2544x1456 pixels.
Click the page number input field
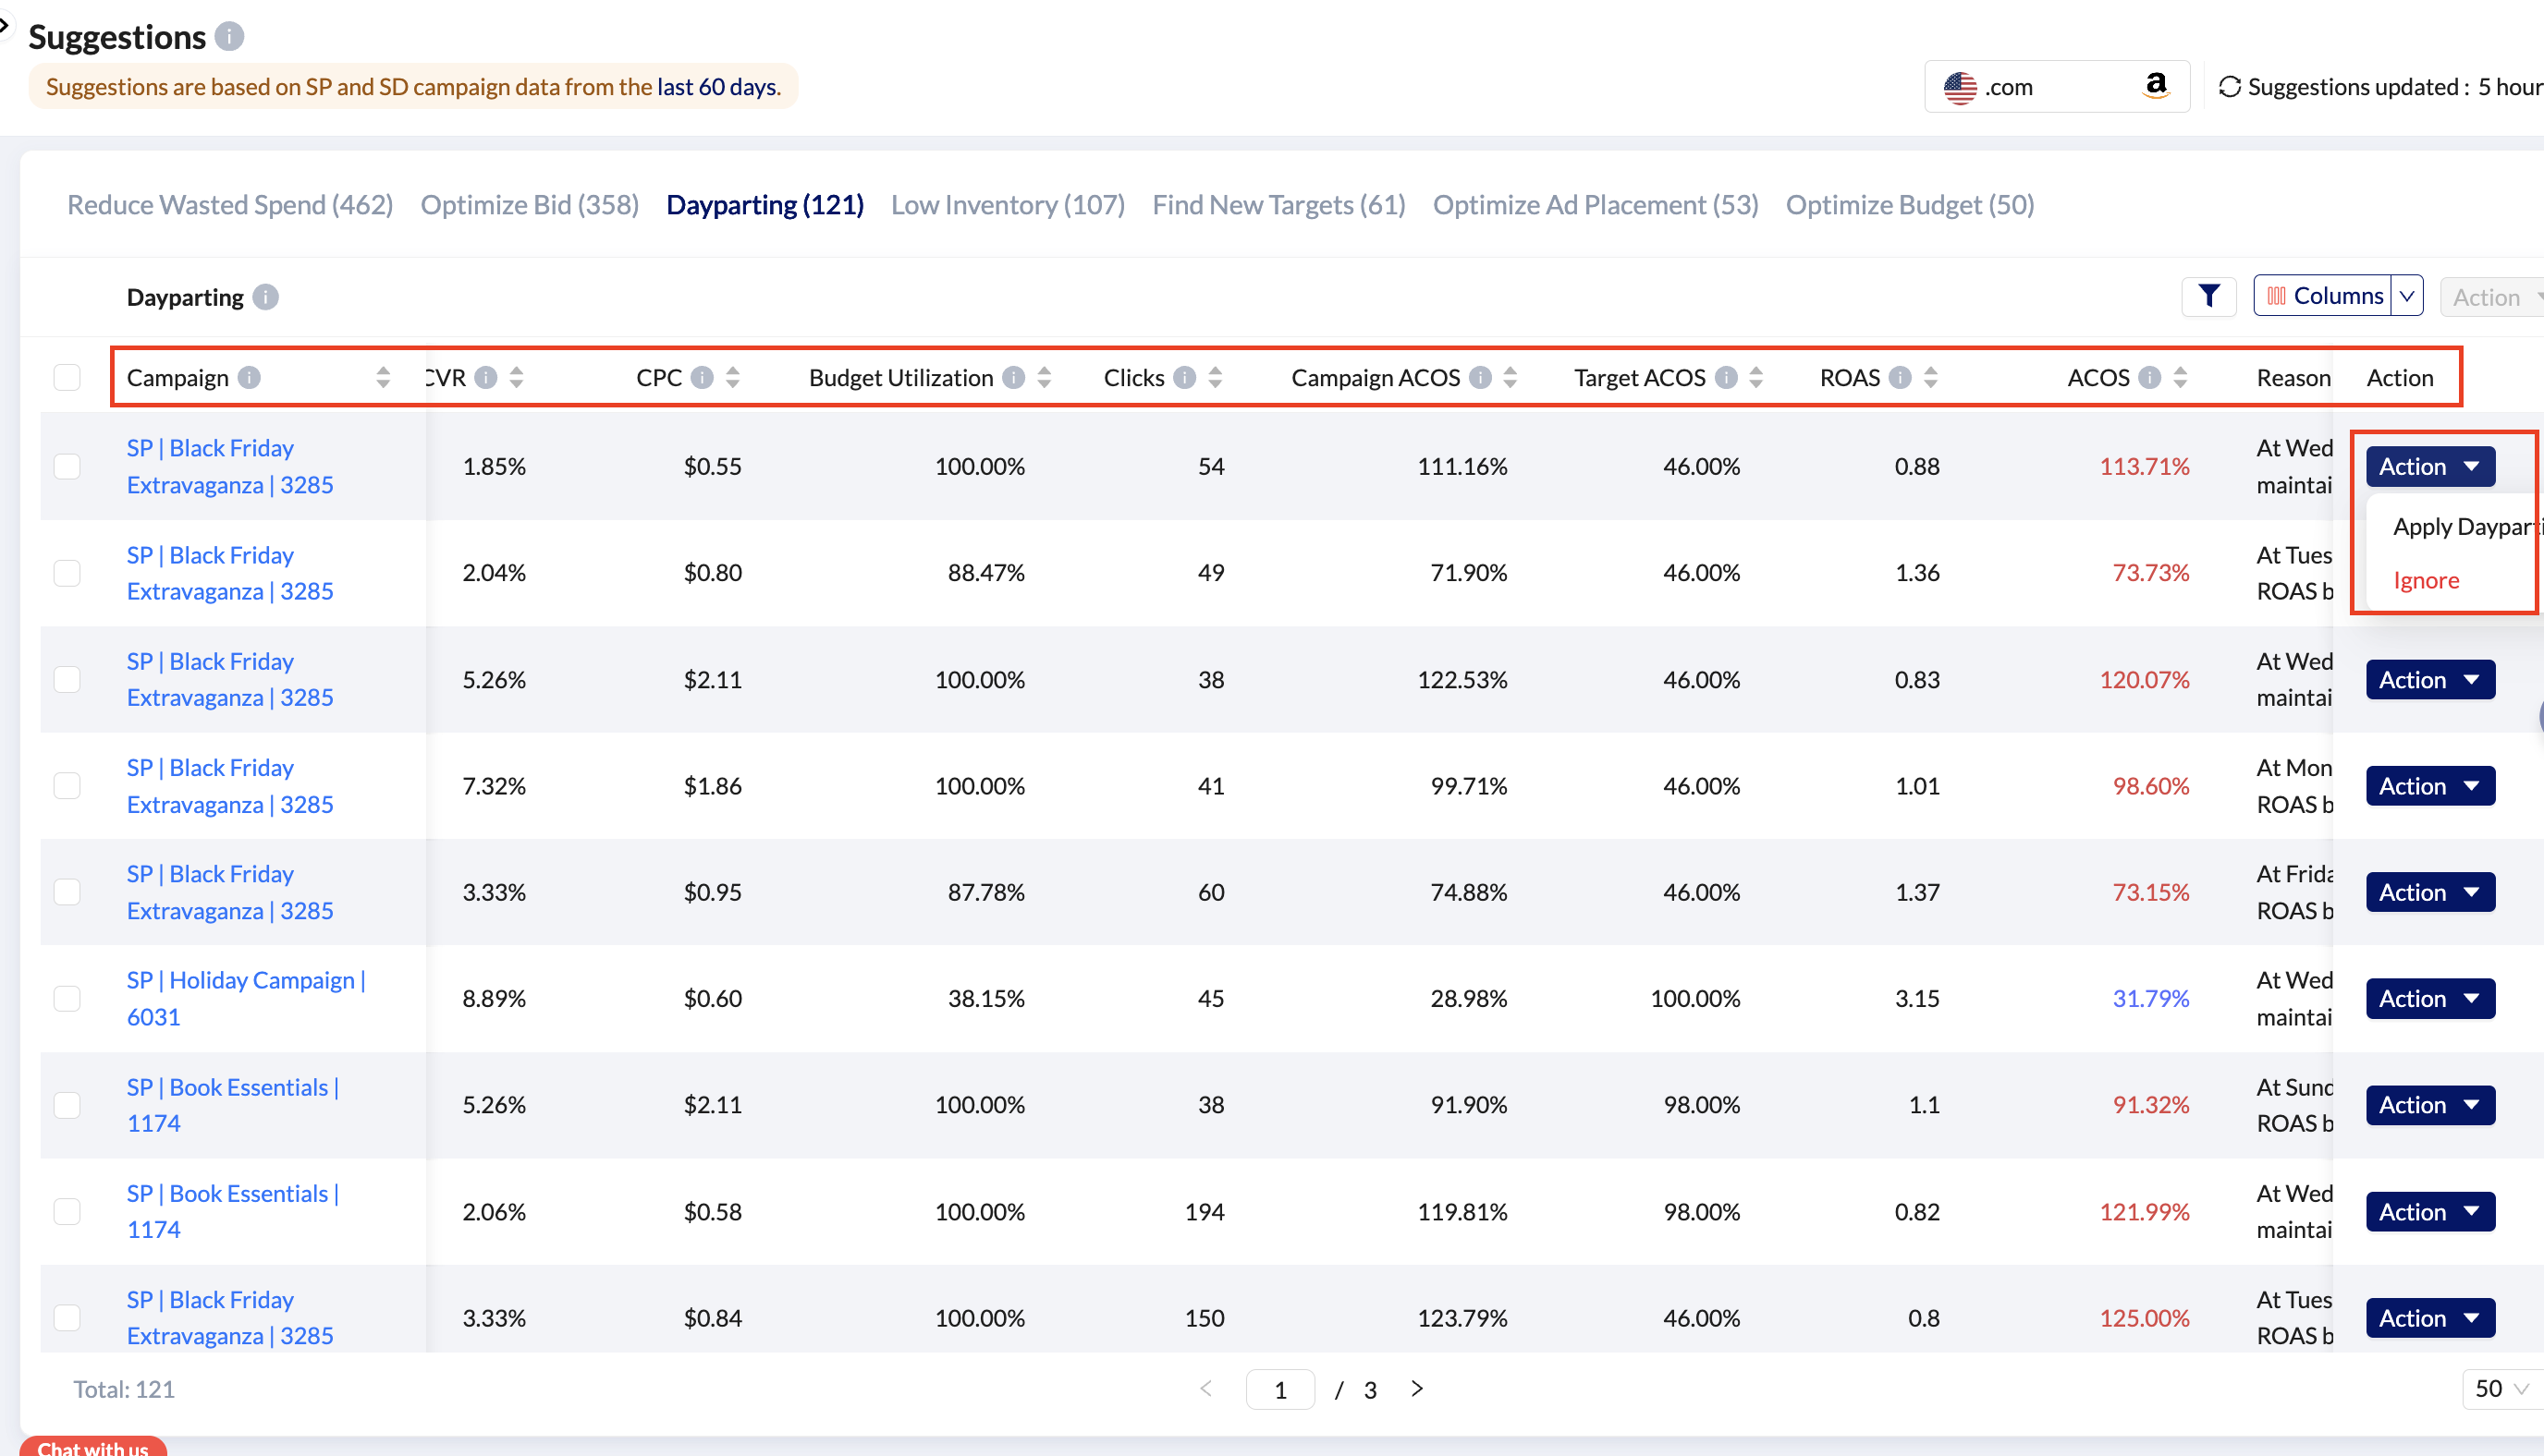[1279, 1389]
